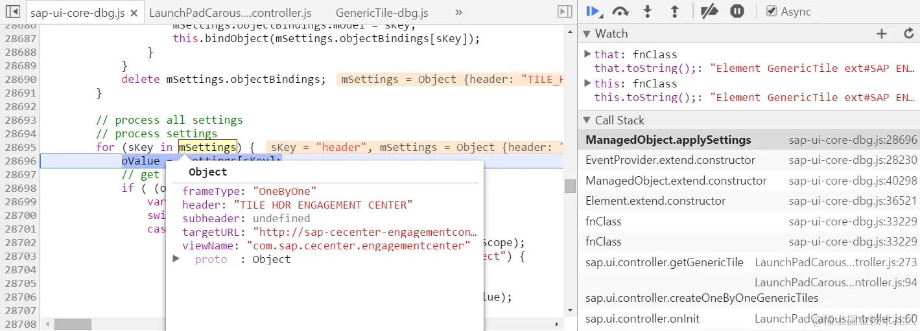Click targetURL property value in popup
This screenshot has height=331, width=920.
coord(365,232)
